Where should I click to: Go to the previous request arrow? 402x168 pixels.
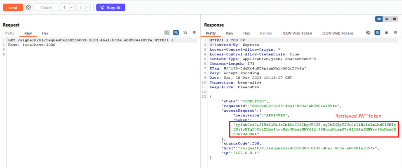(65, 8)
